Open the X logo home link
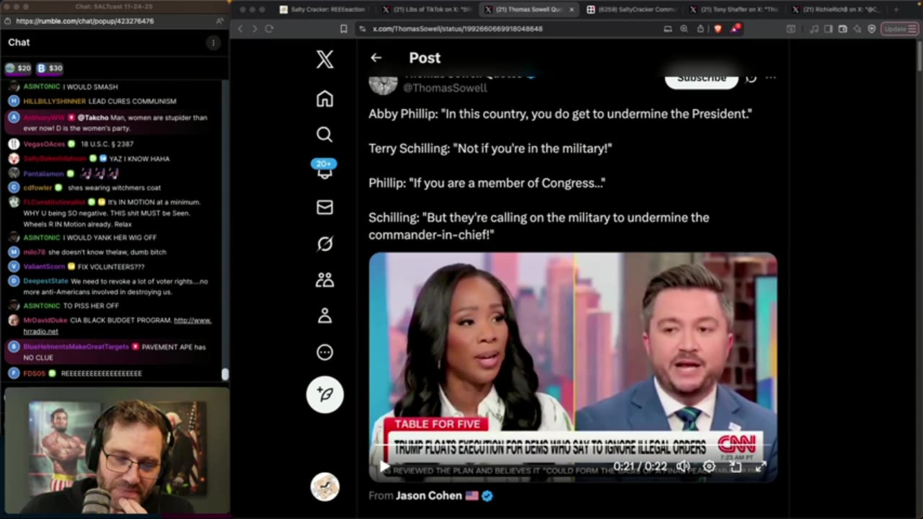 (324, 59)
